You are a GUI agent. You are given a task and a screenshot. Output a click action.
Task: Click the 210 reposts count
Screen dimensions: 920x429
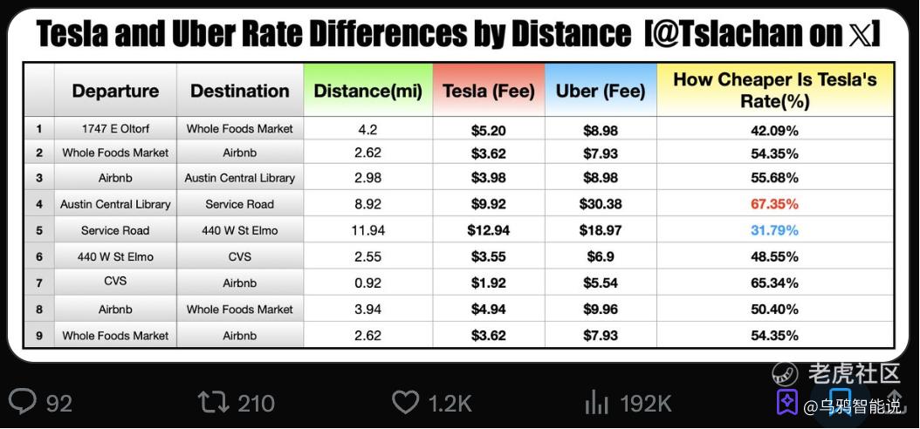(x=256, y=403)
